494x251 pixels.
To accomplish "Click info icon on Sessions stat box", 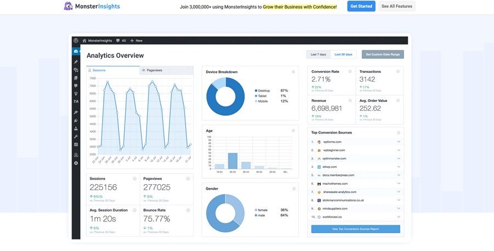I will pyautogui.click(x=134, y=179).
